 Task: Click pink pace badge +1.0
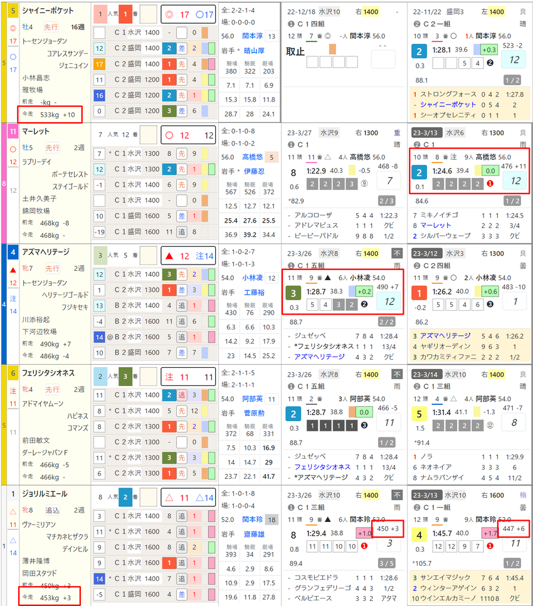pyautogui.click(x=364, y=533)
